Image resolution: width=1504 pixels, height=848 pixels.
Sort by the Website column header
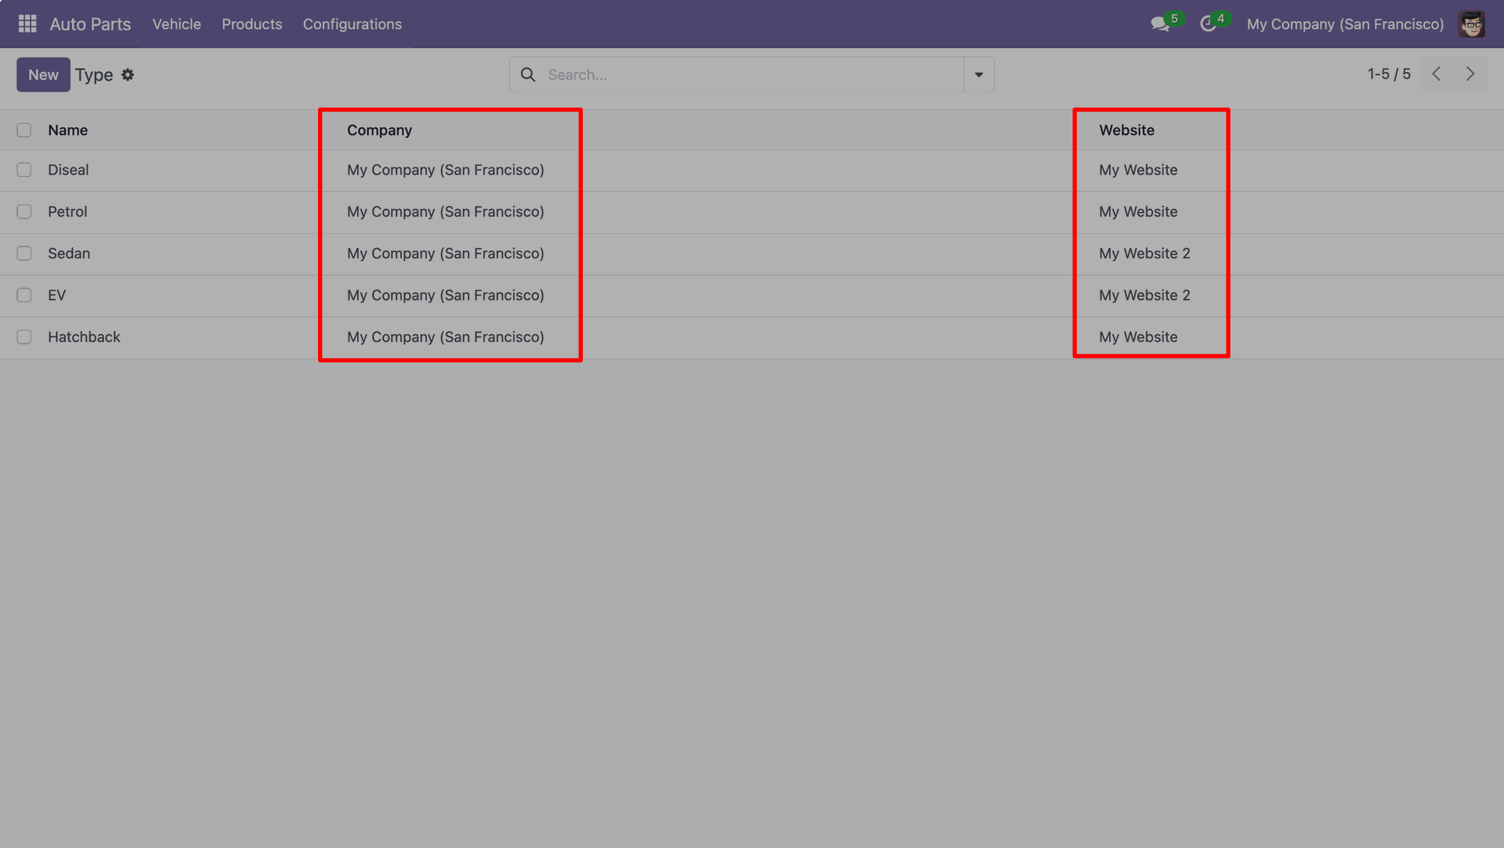pos(1126,131)
